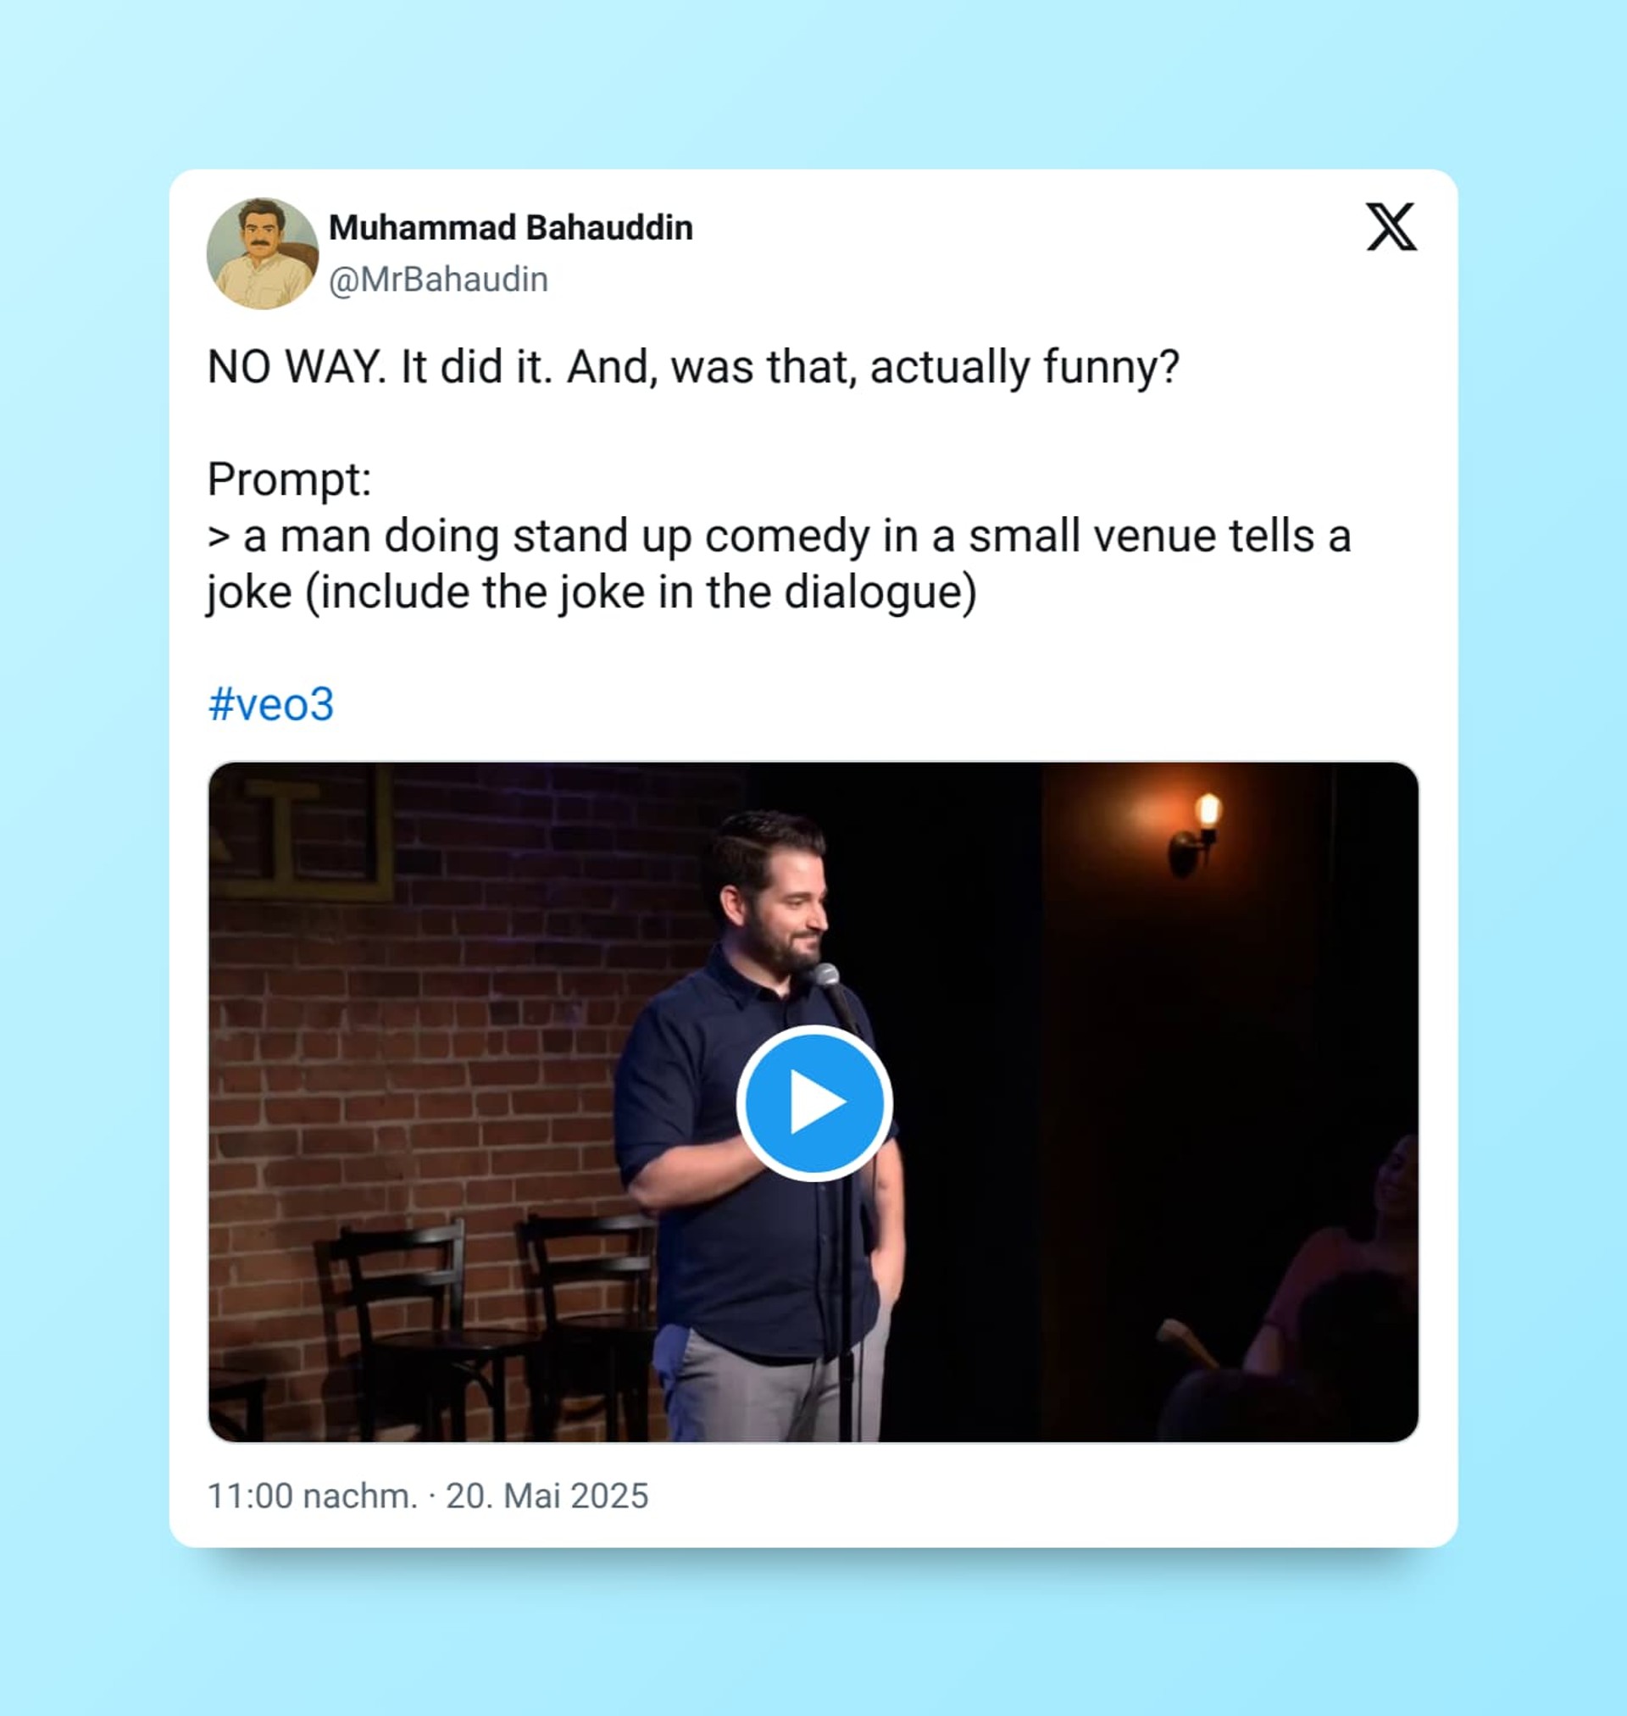Open Muhammad Bahauddin's profile avatar
The height and width of the screenshot is (1716, 1627).
tap(262, 253)
